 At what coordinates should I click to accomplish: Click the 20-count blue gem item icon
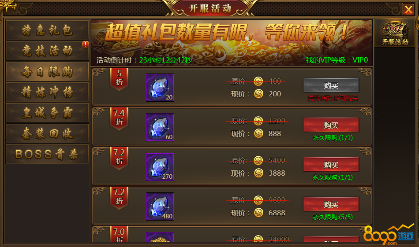[160, 88]
